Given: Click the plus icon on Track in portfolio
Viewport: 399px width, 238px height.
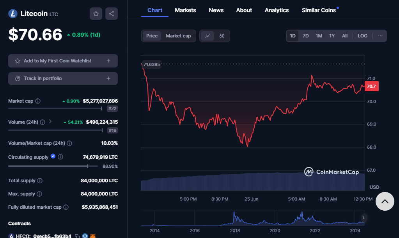Looking at the screenshot, I should pos(108,78).
